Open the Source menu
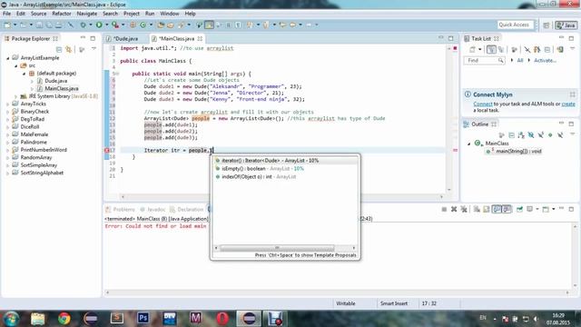581x327 pixels. click(x=38, y=14)
